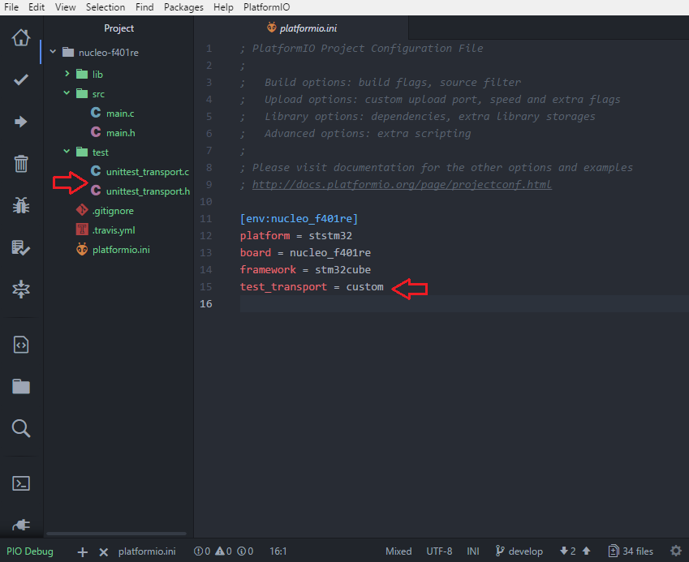Click the plus icon in status bar
The width and height of the screenshot is (689, 562).
82,552
